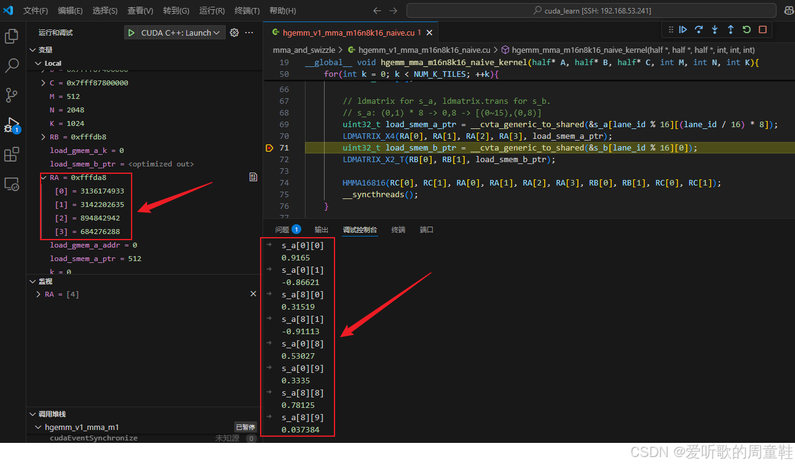Click mma_and_swizzle breadcrumb
This screenshot has height=465, width=795.
(x=304, y=50)
